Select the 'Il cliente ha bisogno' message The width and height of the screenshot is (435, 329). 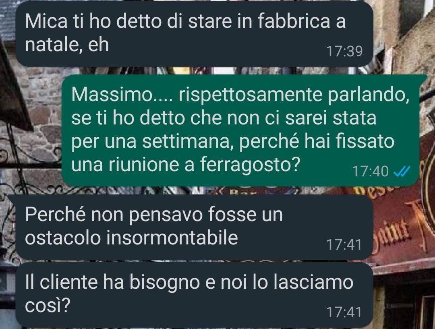tap(194, 295)
